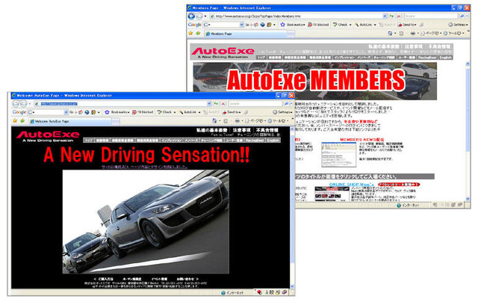
Task: Click 'Send to' button in Welcome window
Action: tap(231, 112)
